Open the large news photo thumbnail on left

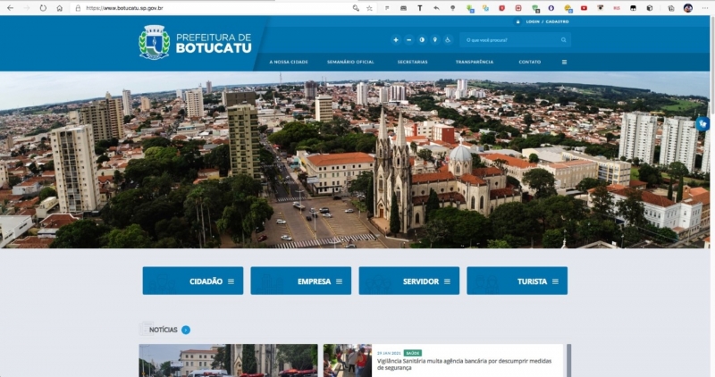(229, 360)
